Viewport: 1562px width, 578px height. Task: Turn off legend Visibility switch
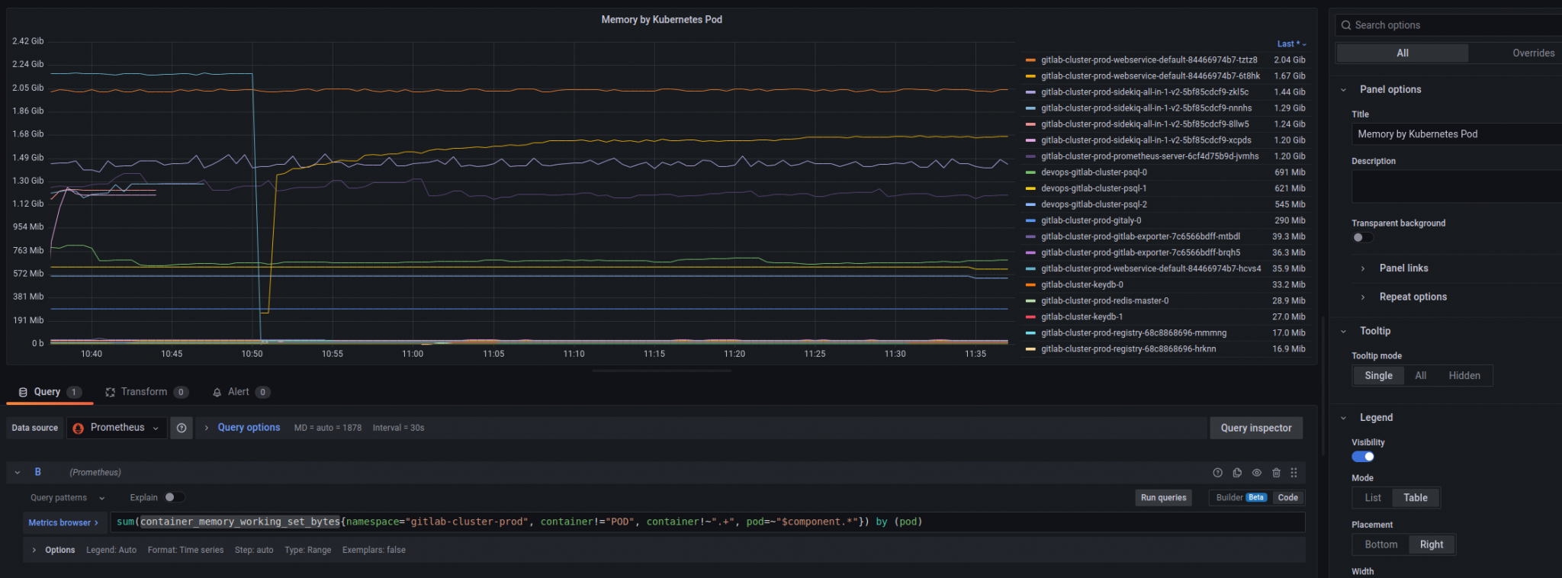point(1363,457)
